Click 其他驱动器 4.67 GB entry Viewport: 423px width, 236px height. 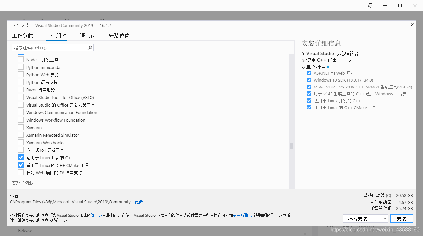pyautogui.click(x=391, y=202)
